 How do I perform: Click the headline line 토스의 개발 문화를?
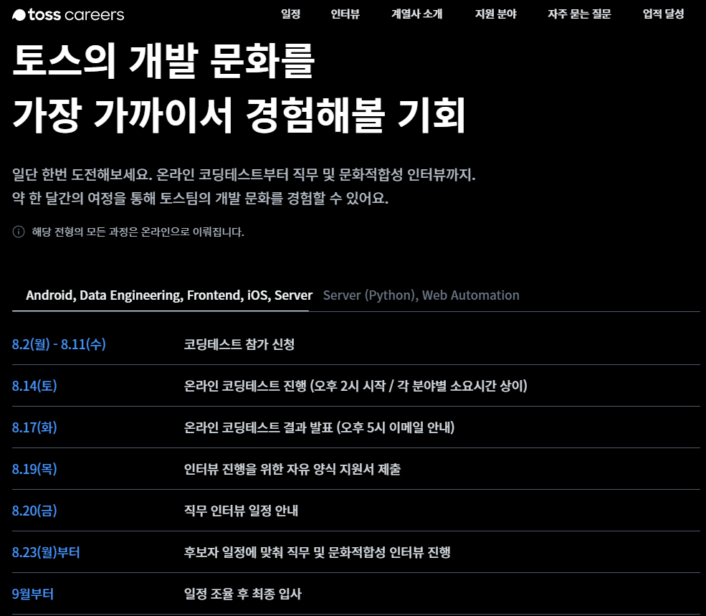[x=163, y=60]
